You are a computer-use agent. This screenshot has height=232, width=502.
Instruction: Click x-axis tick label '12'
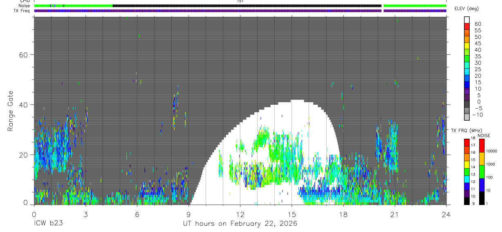tap(240, 215)
